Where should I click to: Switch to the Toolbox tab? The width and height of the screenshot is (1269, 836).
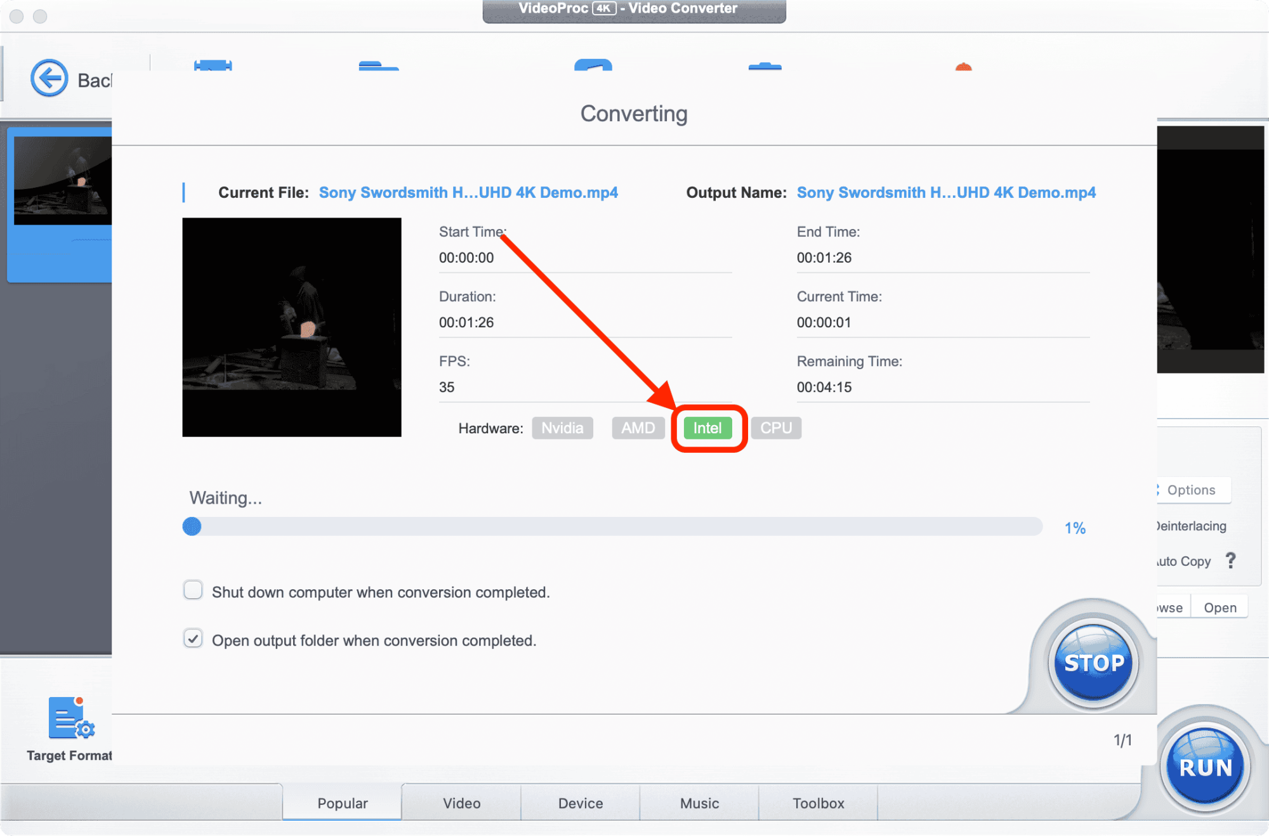[x=819, y=803]
